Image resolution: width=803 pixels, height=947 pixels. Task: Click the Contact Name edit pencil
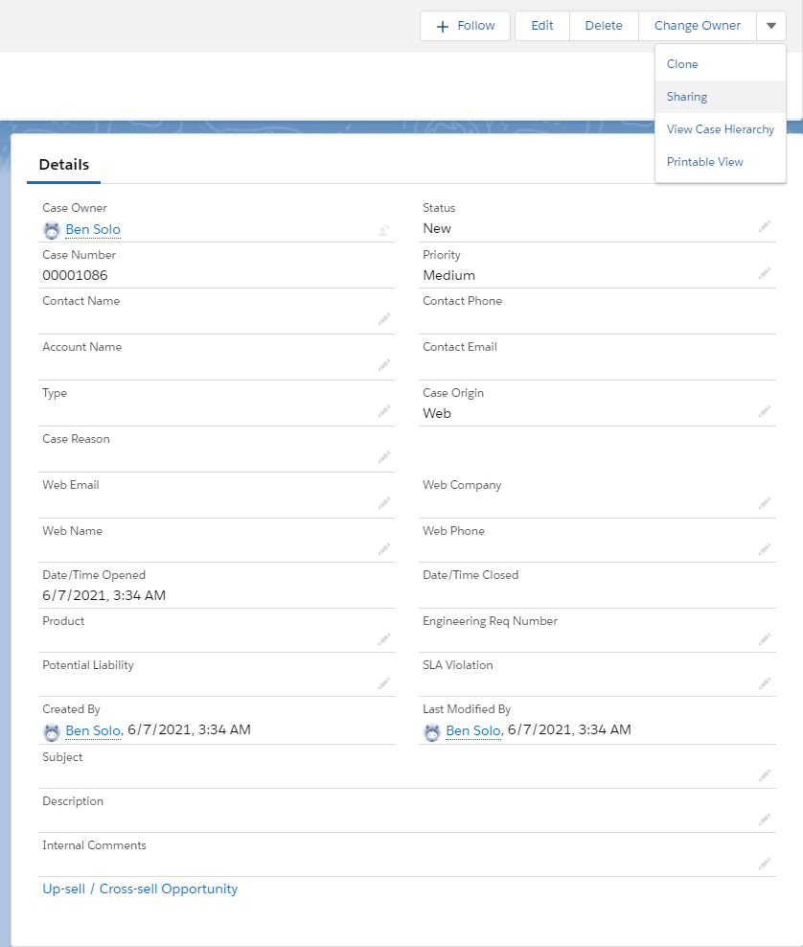(x=384, y=320)
